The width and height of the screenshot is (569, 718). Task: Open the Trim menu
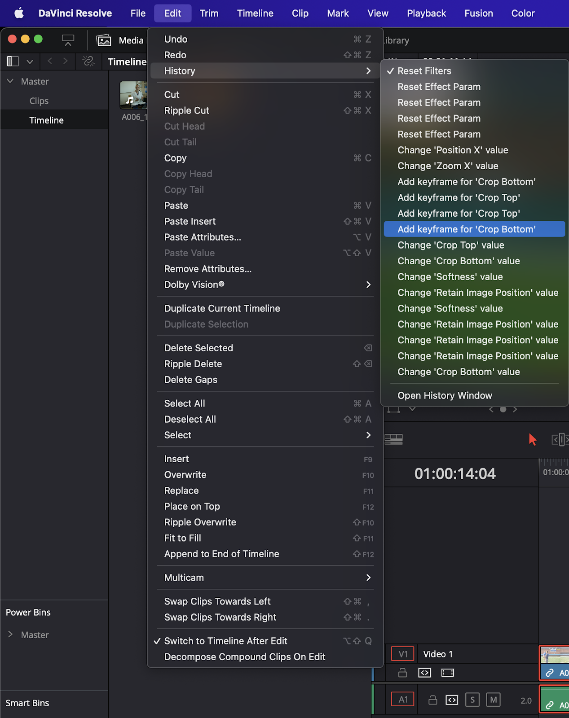[x=209, y=13]
